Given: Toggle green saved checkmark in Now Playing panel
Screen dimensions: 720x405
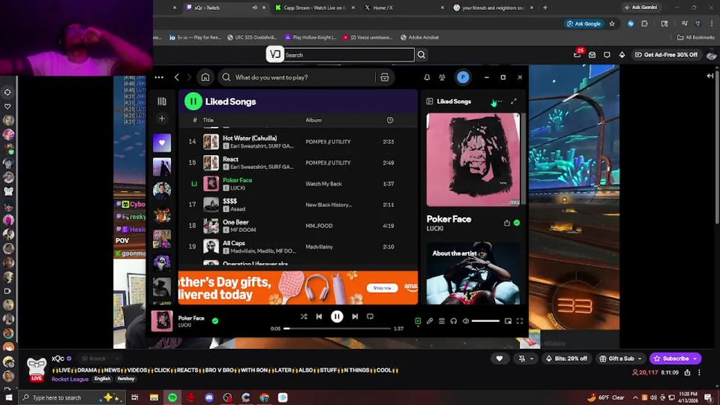Looking at the screenshot, I should click(x=516, y=223).
